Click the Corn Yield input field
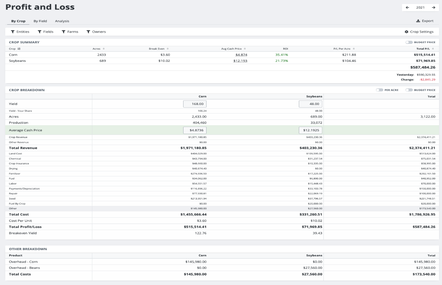This screenshot has width=442, height=285. pos(195,103)
